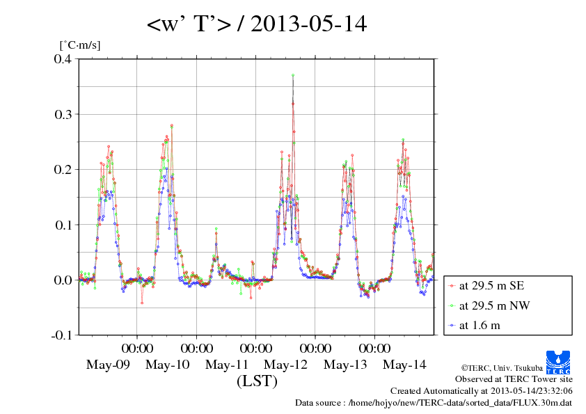Click the 'May-12' date label

(x=286, y=365)
